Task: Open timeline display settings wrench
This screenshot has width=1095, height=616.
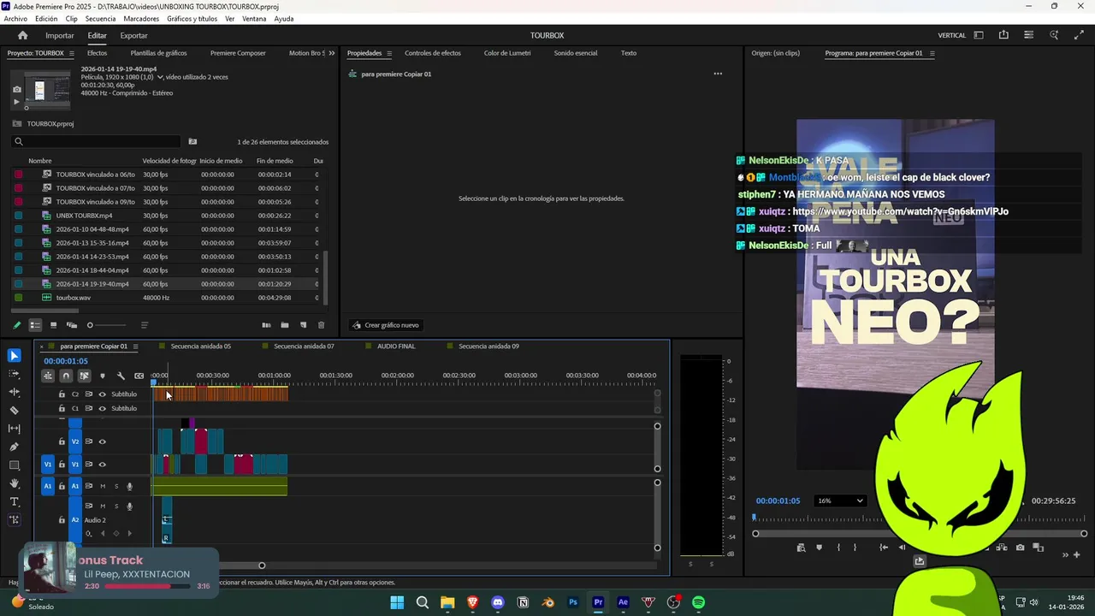Action: pos(121,376)
